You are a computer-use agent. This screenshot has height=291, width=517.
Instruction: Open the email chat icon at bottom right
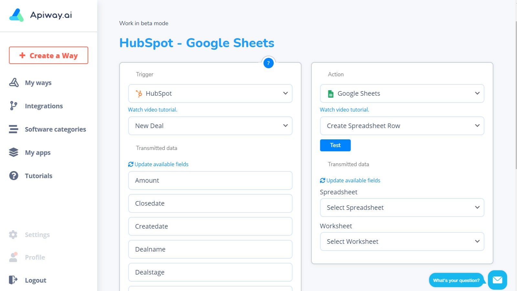[498, 280]
